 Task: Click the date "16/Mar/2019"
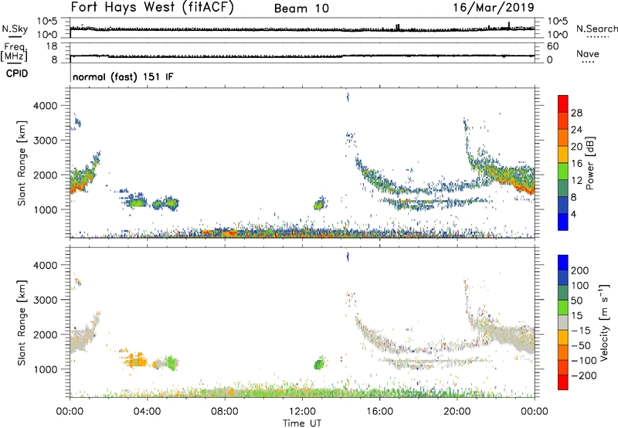[494, 7]
